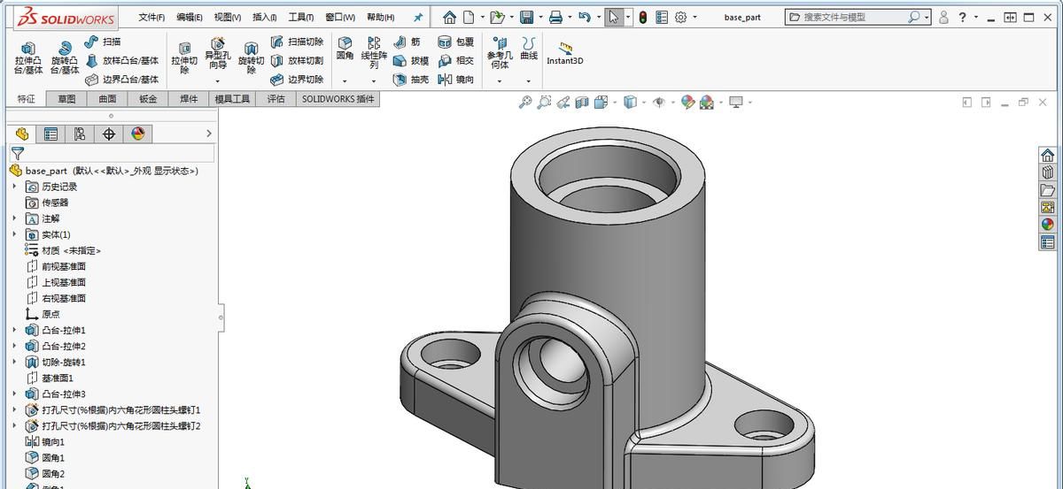
Task: Toggle the Select cursor tool
Action: (614, 17)
